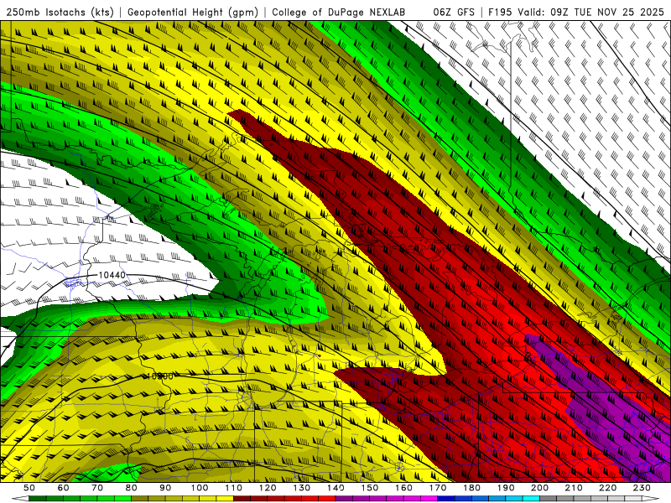Click the 110 value on the color scale
Image resolution: width=671 pixels, height=503 pixels.
pos(234,488)
